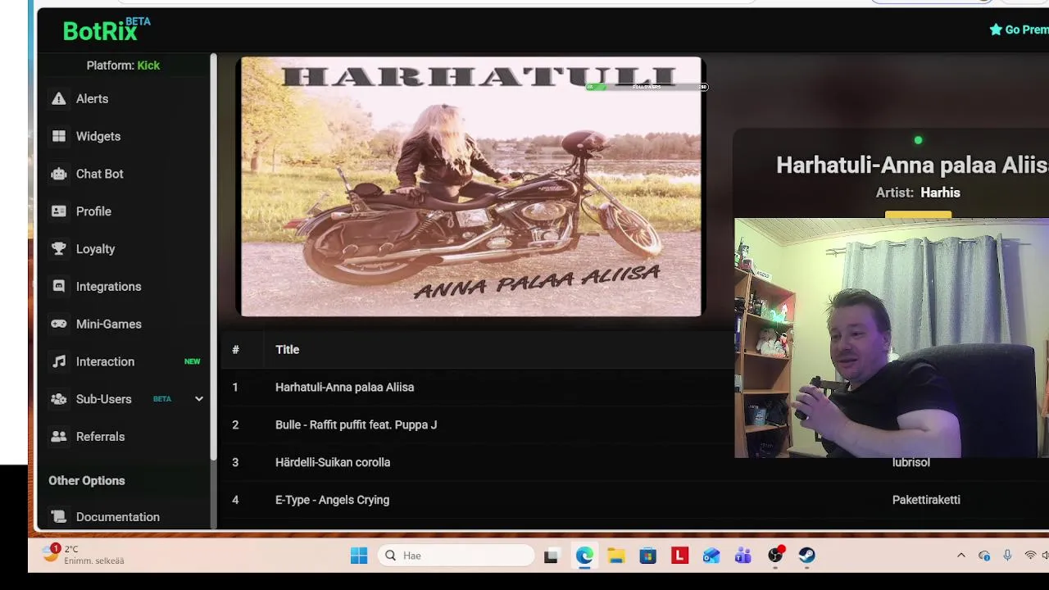Click the Mini-Games controller icon
The width and height of the screenshot is (1049, 590).
[x=59, y=324]
